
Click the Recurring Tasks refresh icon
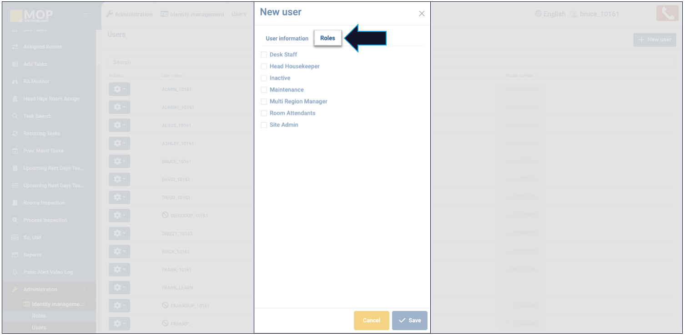(15, 134)
